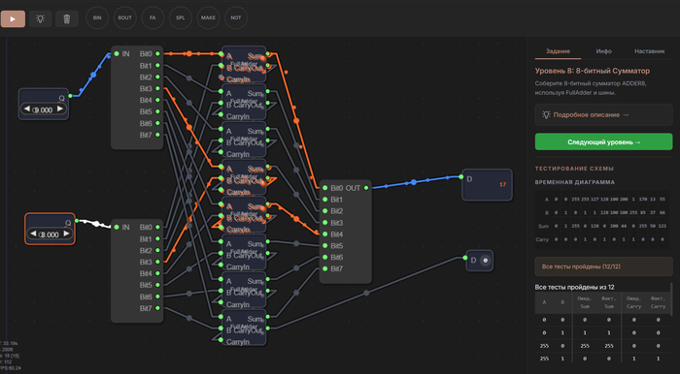Pick the NOT gate tool
Viewport: 680px width, 374px height.
[x=236, y=17]
